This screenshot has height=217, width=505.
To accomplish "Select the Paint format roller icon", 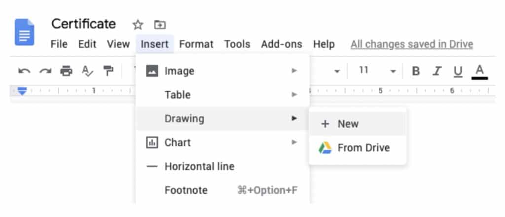I will [108, 71].
